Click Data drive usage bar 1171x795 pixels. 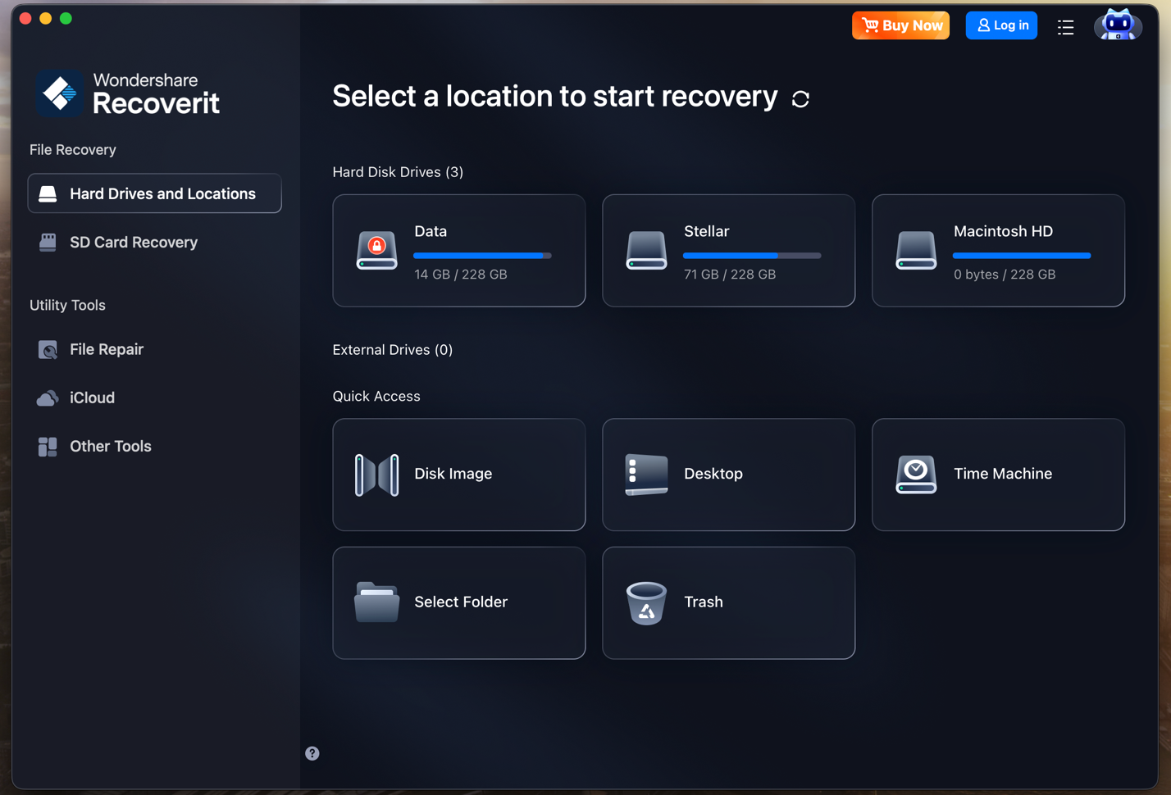pyautogui.click(x=482, y=256)
